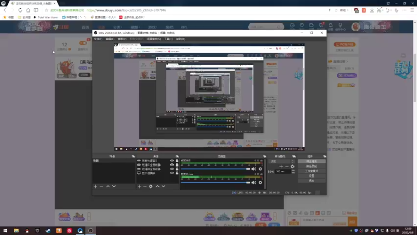Click Exit button in OBS Controls panel
This screenshot has width=417, height=235.
tap(311, 181)
